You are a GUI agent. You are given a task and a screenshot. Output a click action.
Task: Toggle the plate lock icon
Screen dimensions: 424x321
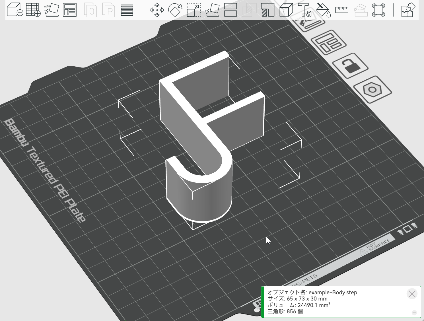[350, 65]
